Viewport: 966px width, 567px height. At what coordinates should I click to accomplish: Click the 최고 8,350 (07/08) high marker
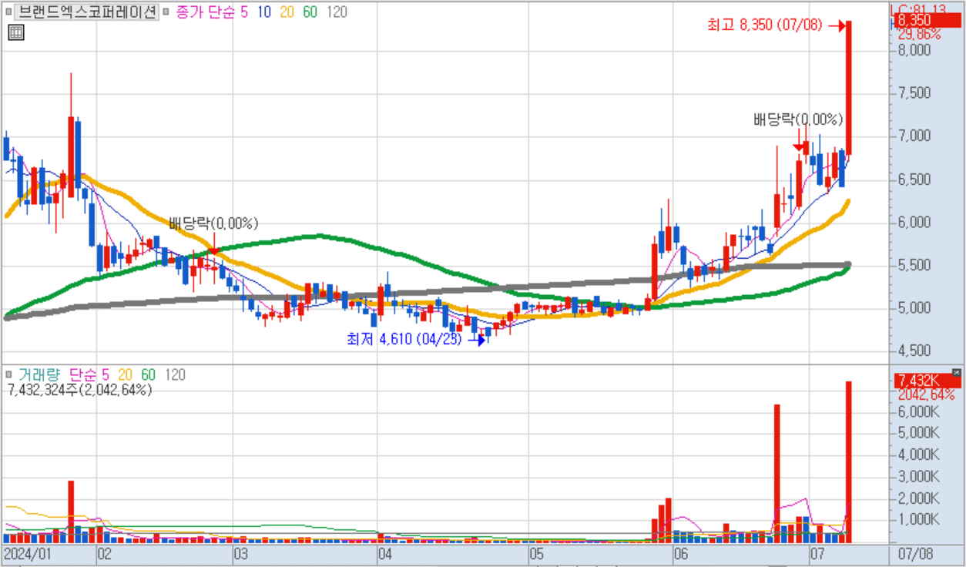tap(766, 25)
